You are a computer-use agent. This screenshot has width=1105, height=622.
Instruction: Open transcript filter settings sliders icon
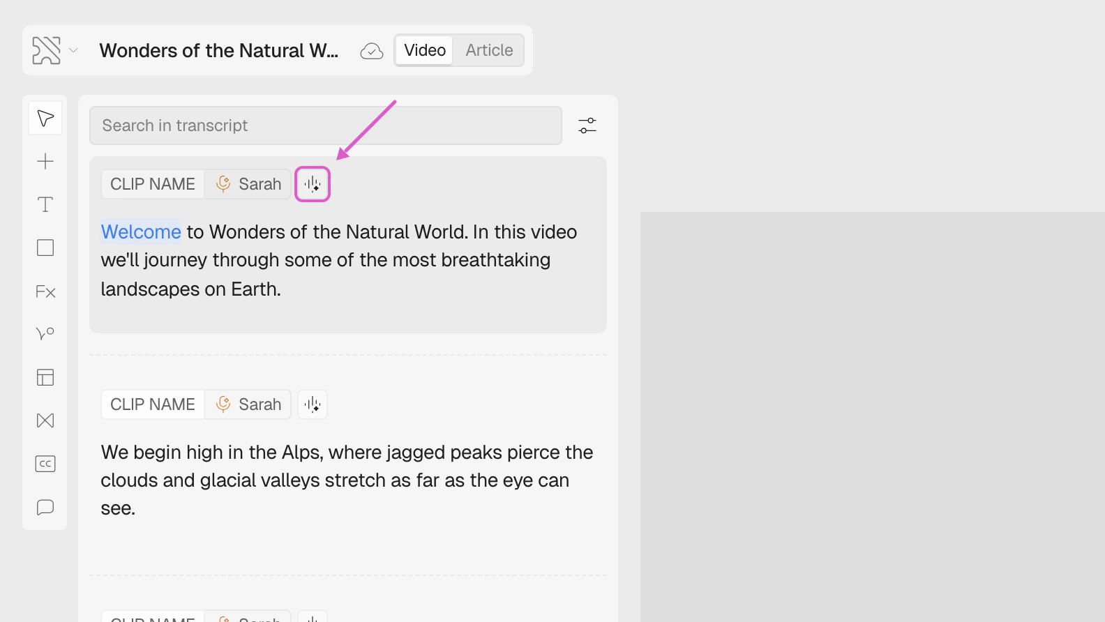(x=587, y=126)
